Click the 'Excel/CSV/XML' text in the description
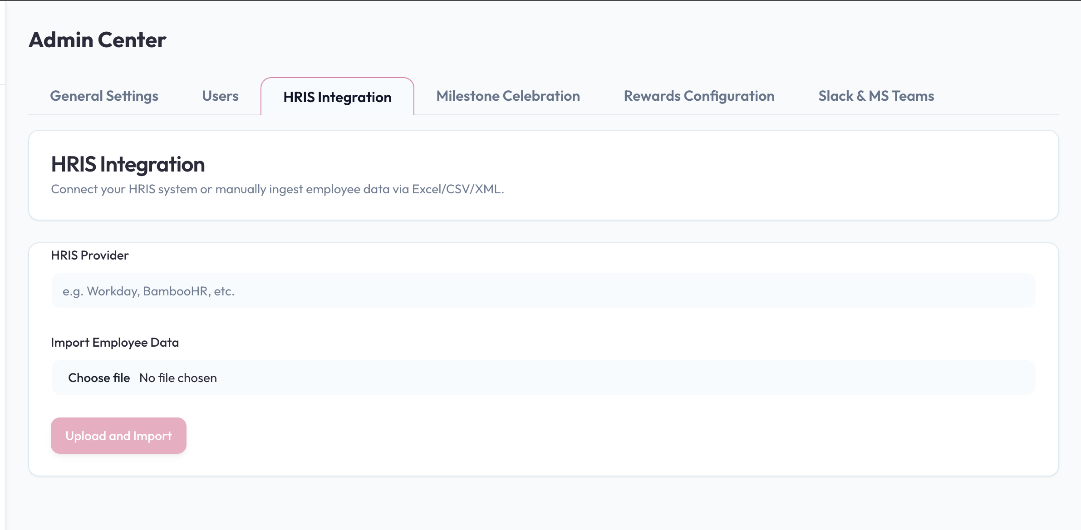1081x530 pixels. [x=457, y=189]
